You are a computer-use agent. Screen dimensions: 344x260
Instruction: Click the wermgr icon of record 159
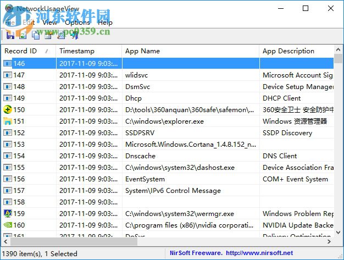[x=8, y=213]
